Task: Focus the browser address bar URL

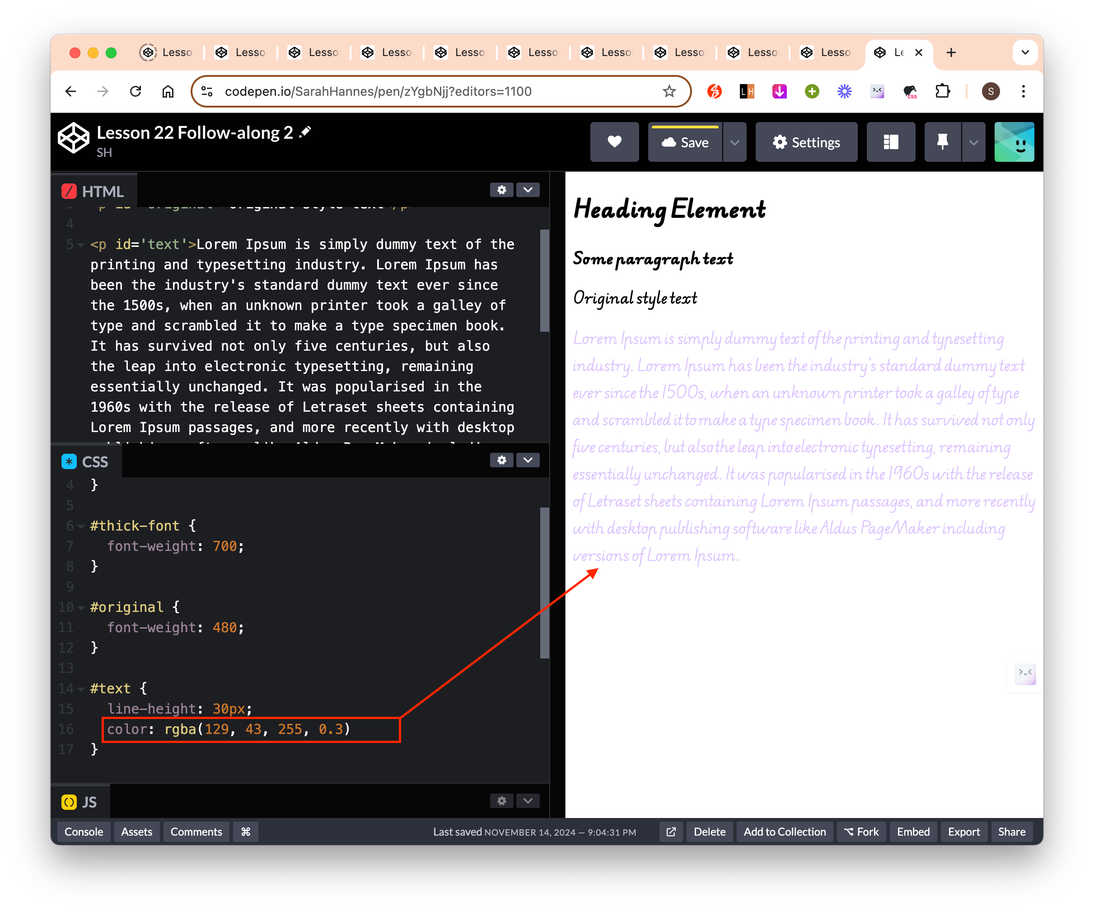Action: (x=378, y=92)
